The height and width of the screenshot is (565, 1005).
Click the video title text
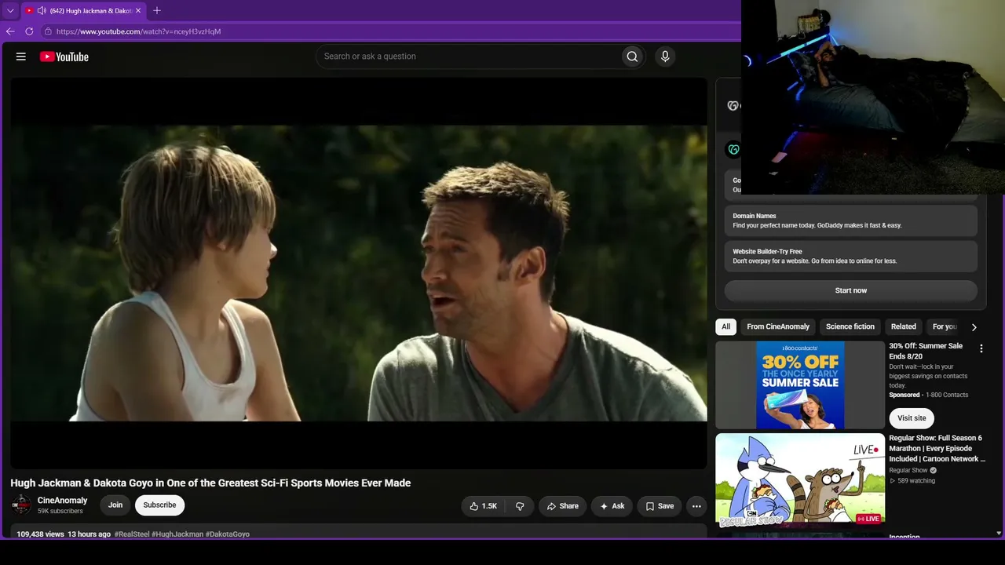tap(210, 483)
